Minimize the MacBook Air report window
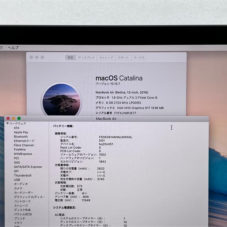 coord(13,118)
